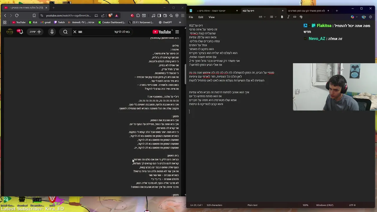Open Notepad settings gear
This screenshot has height=212, width=377.
[371, 17]
